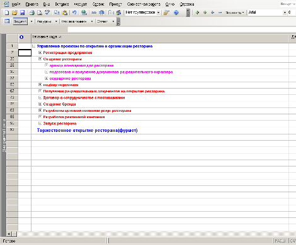Create a new project file icon

tap(7, 13)
